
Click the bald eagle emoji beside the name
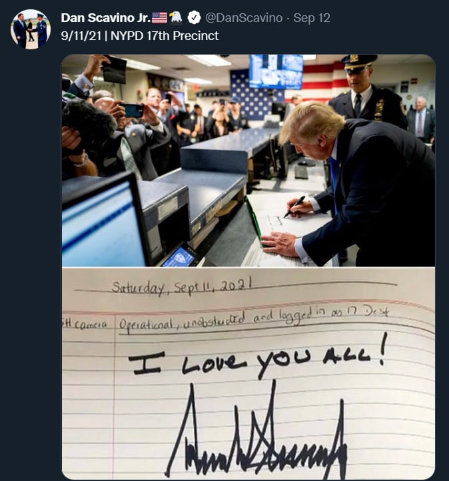(x=176, y=17)
